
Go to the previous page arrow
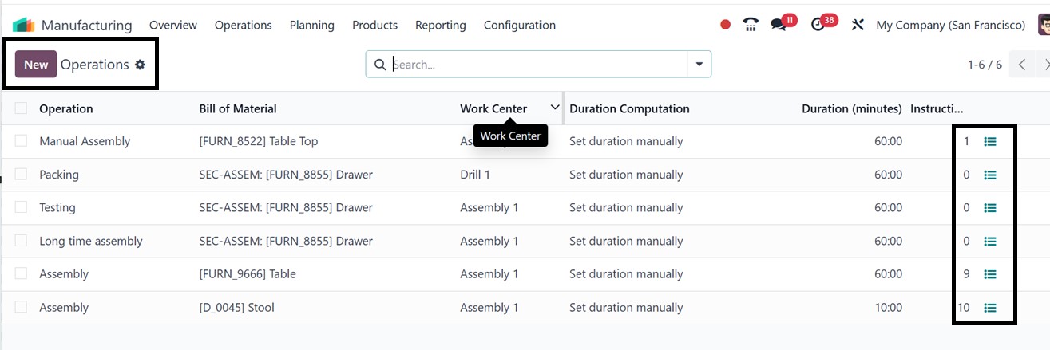(1022, 65)
